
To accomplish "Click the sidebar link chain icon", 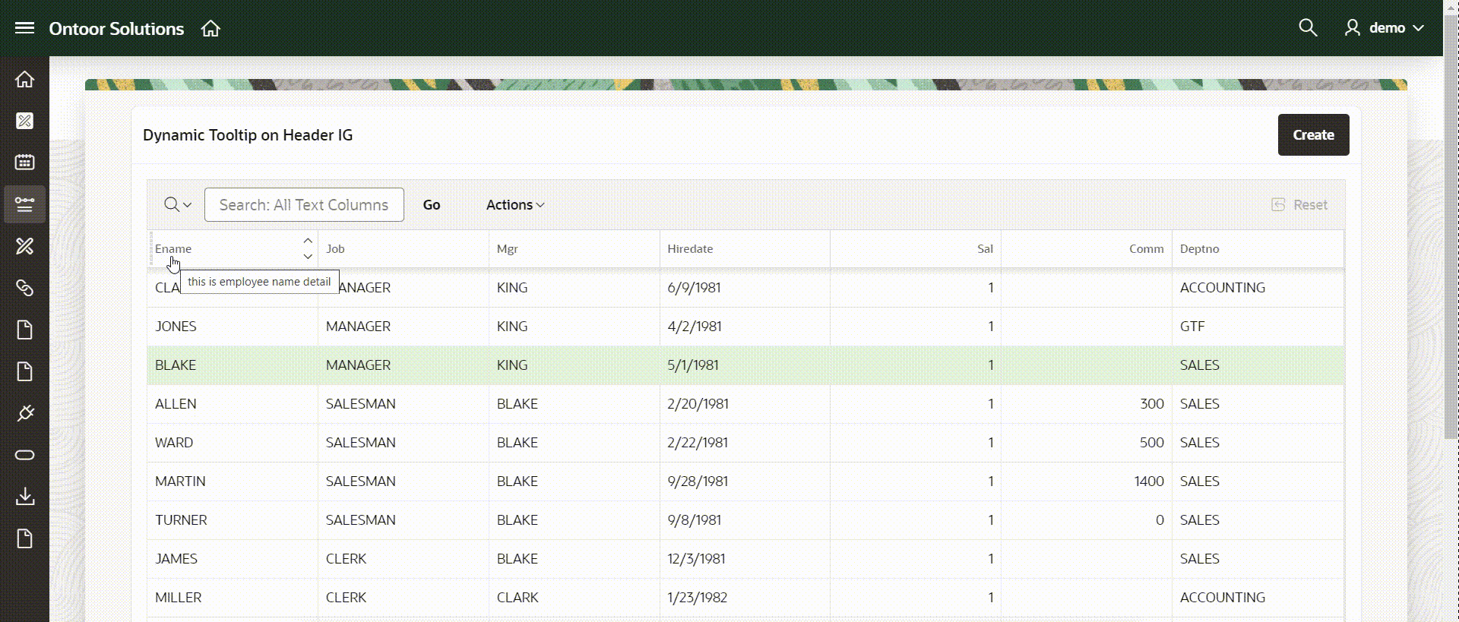I will [24, 288].
